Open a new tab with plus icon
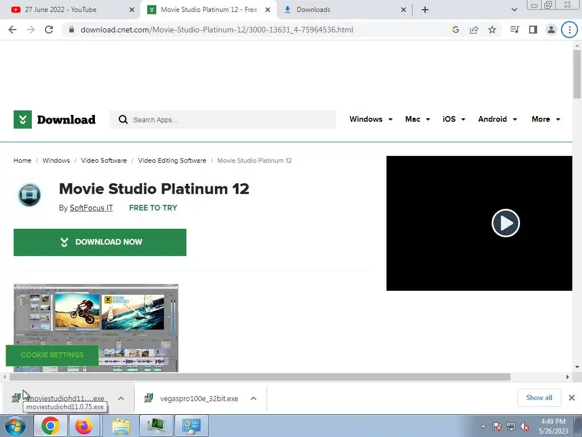Image resolution: width=582 pixels, height=437 pixels. coord(425,10)
